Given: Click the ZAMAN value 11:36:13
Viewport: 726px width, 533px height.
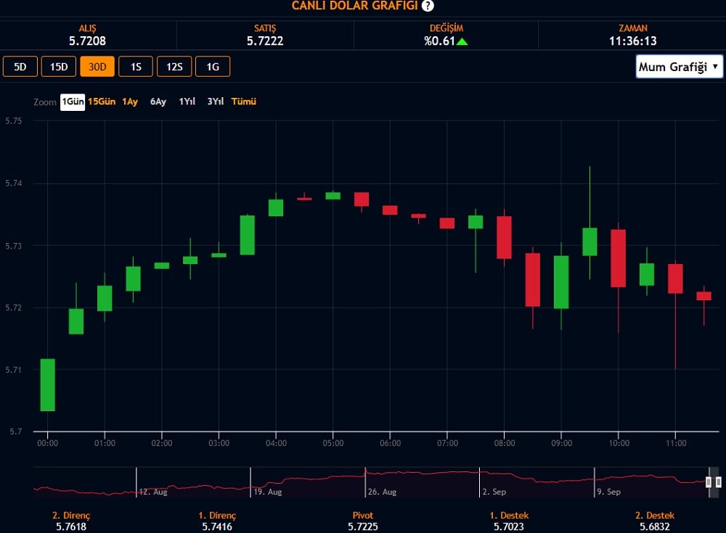Looking at the screenshot, I should [x=632, y=41].
